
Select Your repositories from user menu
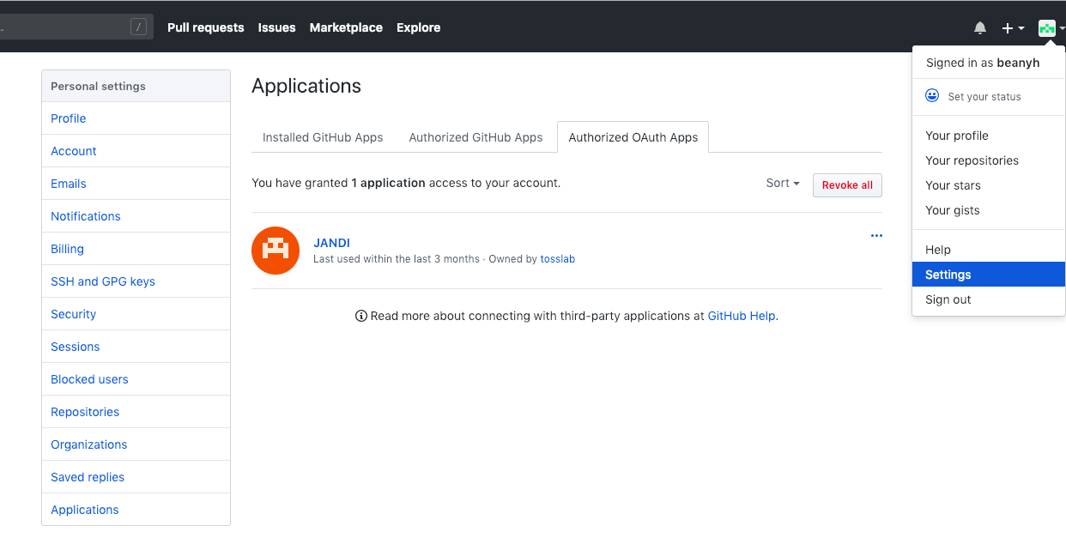[972, 160]
